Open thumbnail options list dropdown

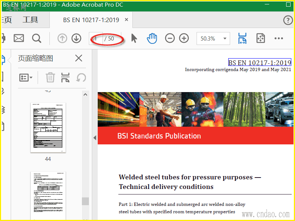point(26,77)
